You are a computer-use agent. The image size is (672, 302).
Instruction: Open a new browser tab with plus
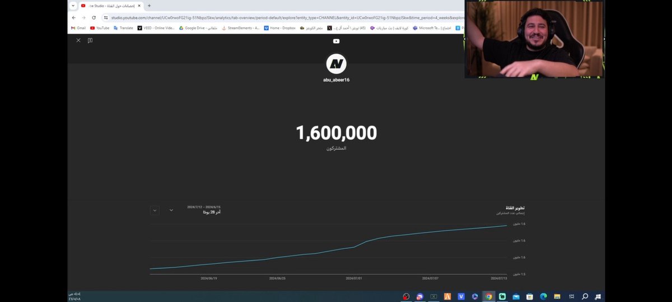pos(149,6)
